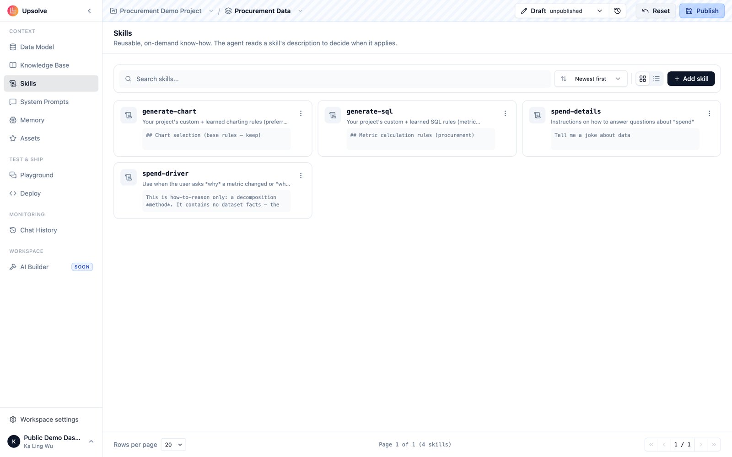Click the '## Chart selection' code preview
Screen dimensions: 732x457
pyautogui.click(x=216, y=138)
